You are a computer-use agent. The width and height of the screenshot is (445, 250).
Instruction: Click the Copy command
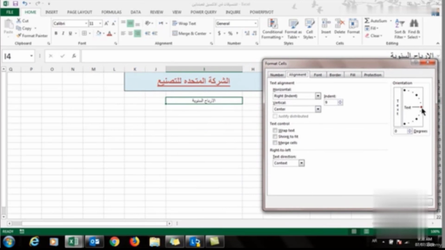coord(24,28)
